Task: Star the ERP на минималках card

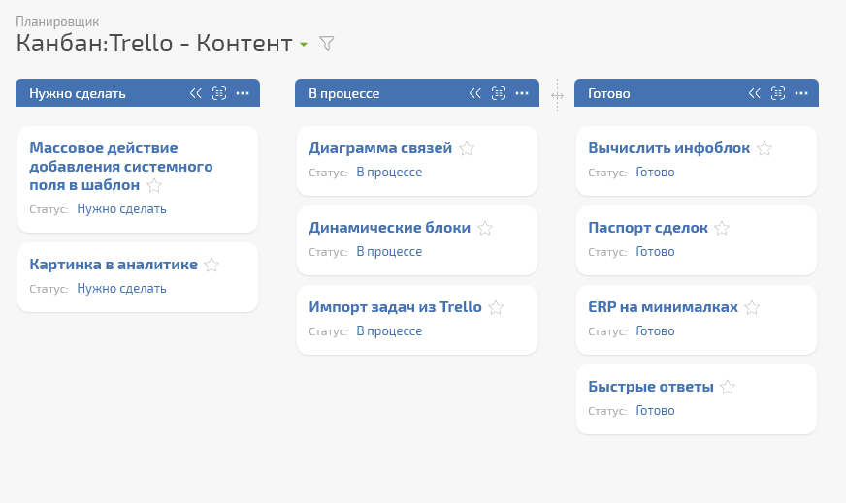Action: click(752, 307)
